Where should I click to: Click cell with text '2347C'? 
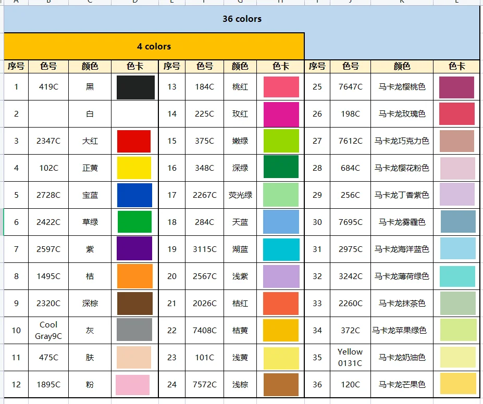(x=48, y=141)
